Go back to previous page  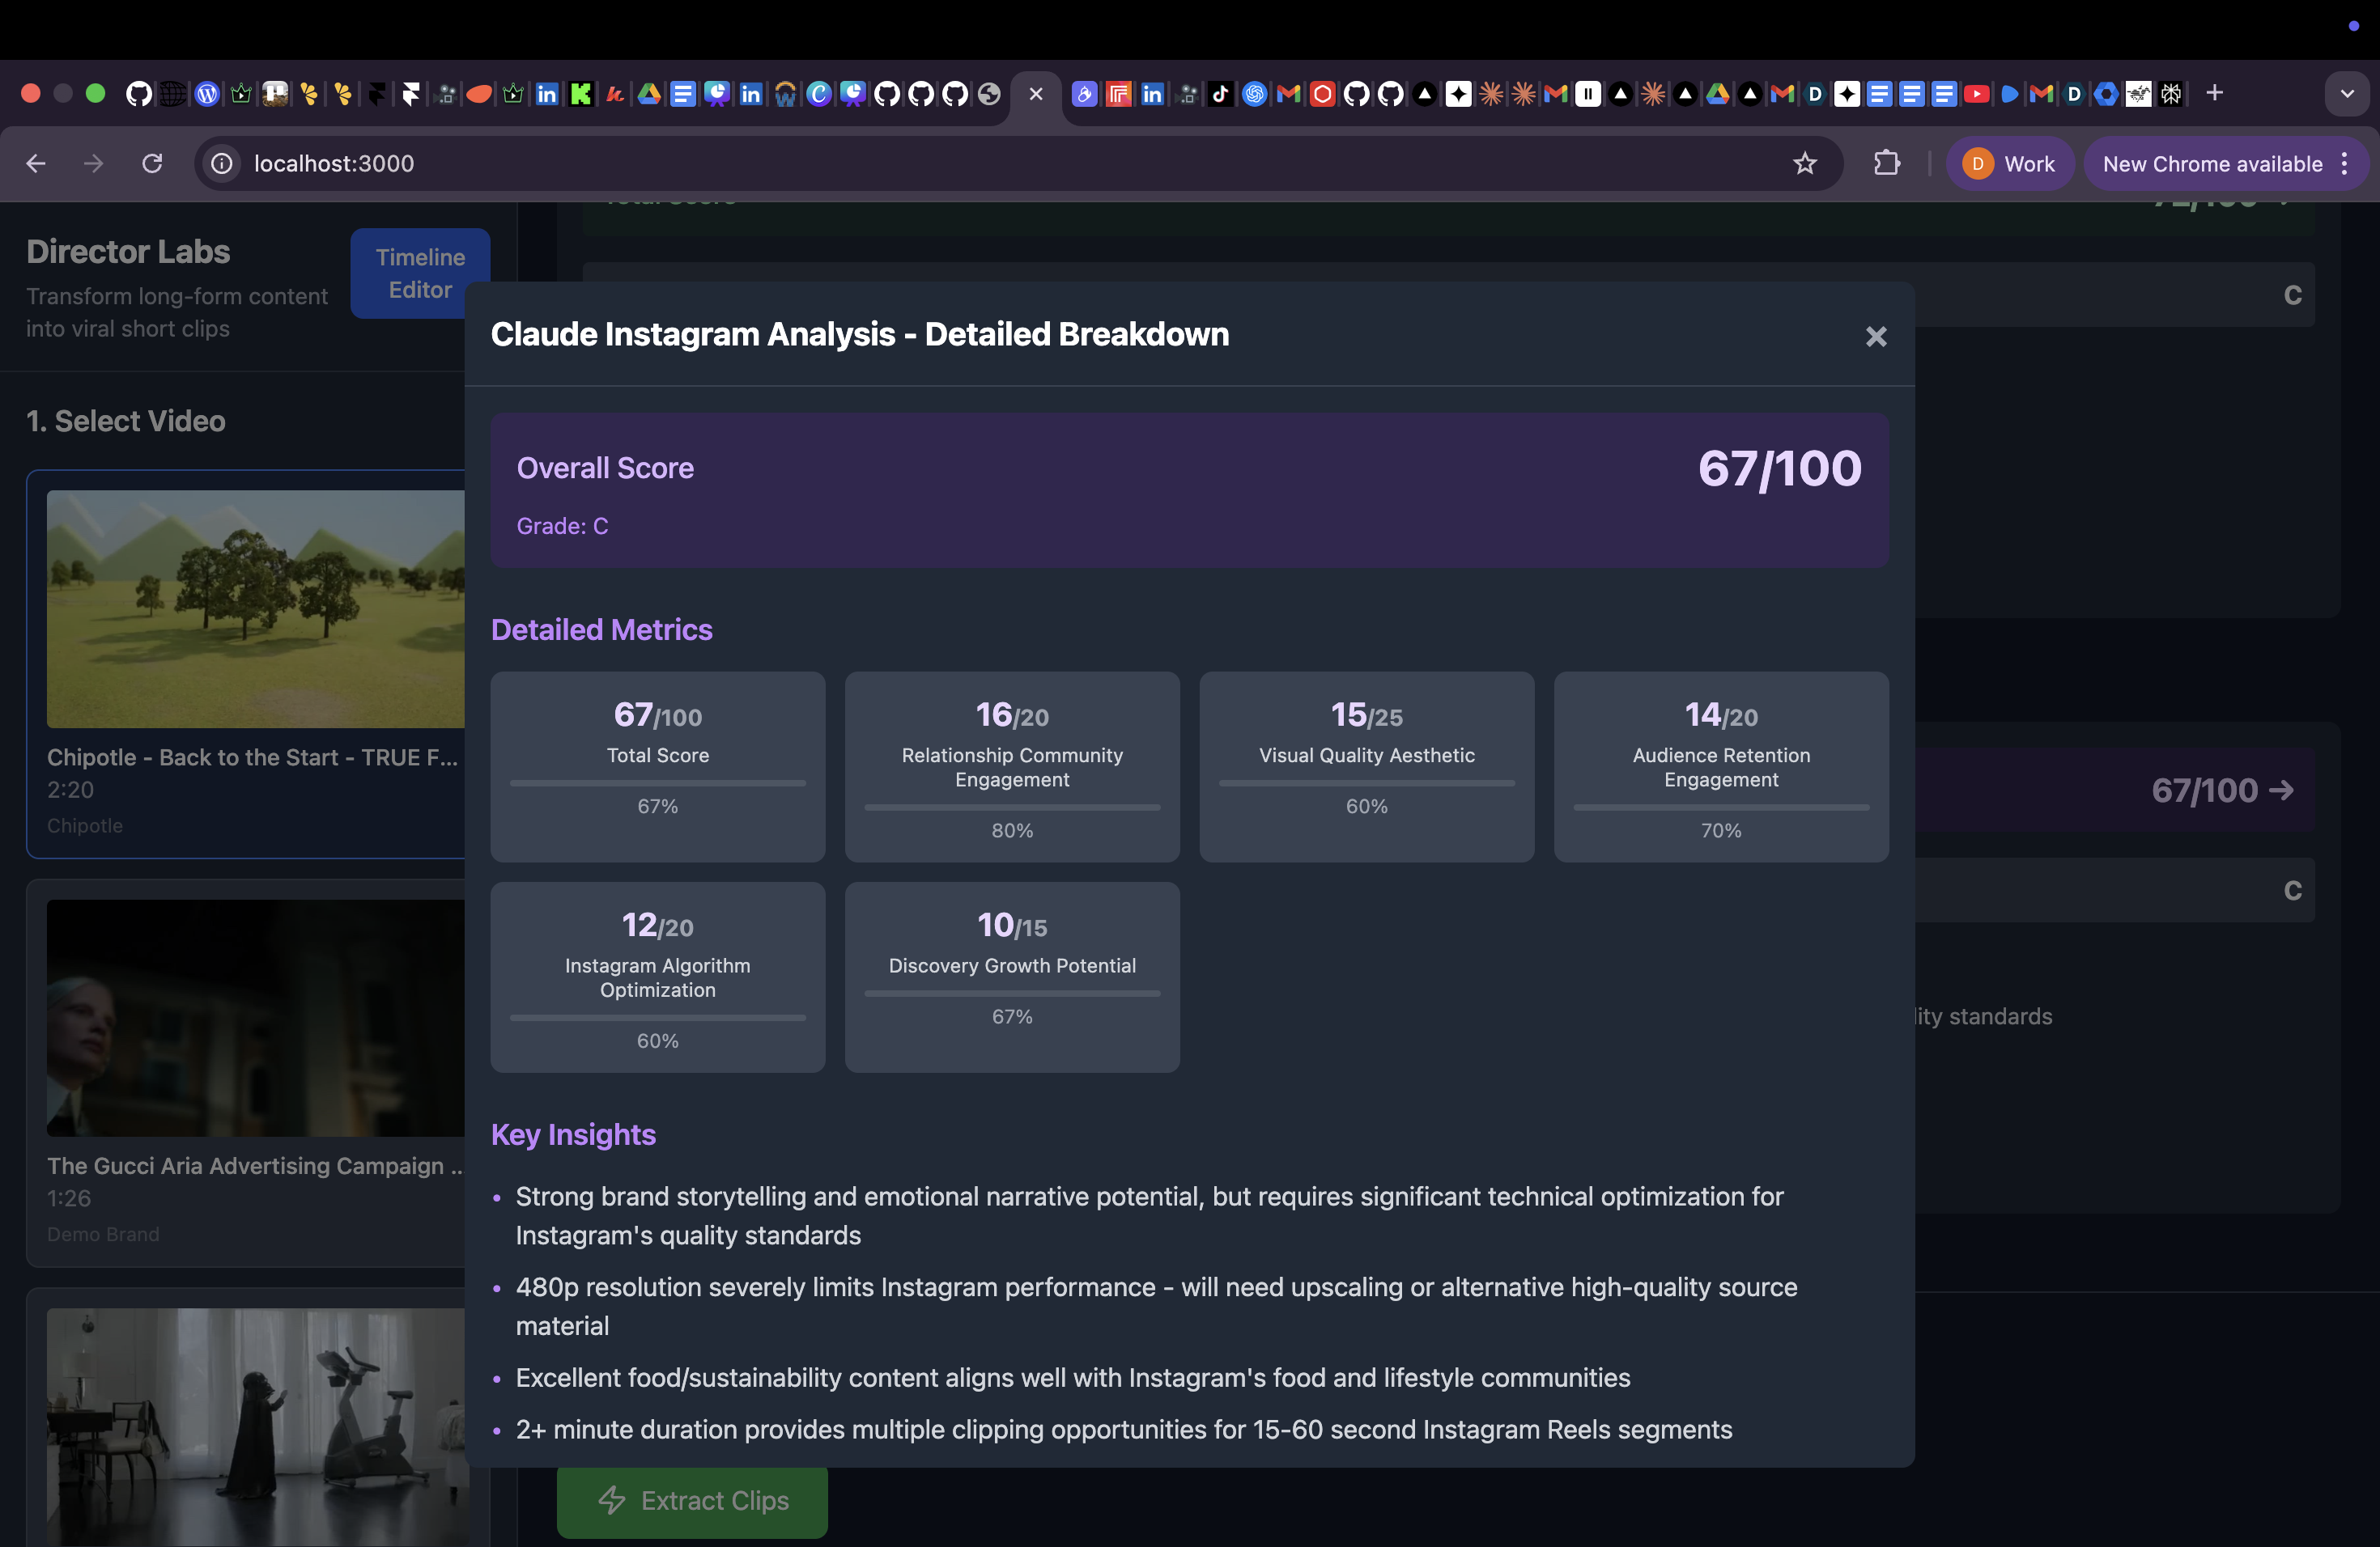(x=36, y=163)
